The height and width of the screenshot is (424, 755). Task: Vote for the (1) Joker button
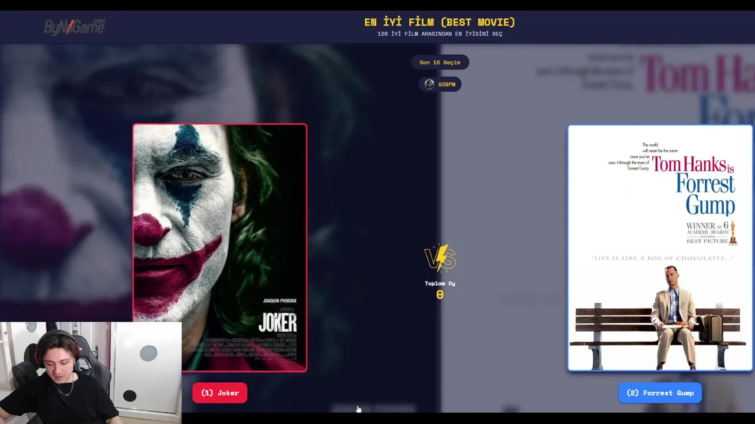click(x=219, y=393)
